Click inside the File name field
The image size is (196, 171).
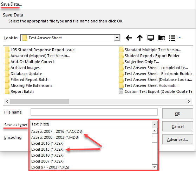point(94,112)
